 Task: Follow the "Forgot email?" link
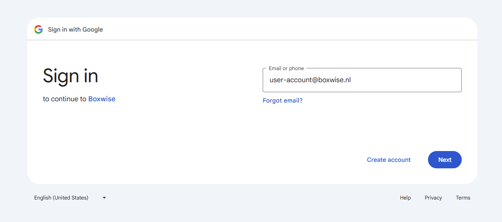coord(283,100)
